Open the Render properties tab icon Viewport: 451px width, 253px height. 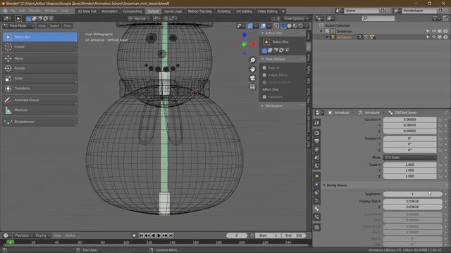tap(316, 133)
